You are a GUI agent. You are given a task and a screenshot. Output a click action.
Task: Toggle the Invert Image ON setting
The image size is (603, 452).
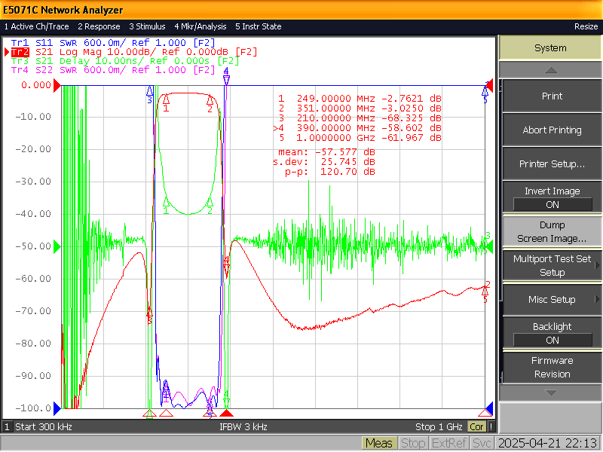click(x=552, y=197)
